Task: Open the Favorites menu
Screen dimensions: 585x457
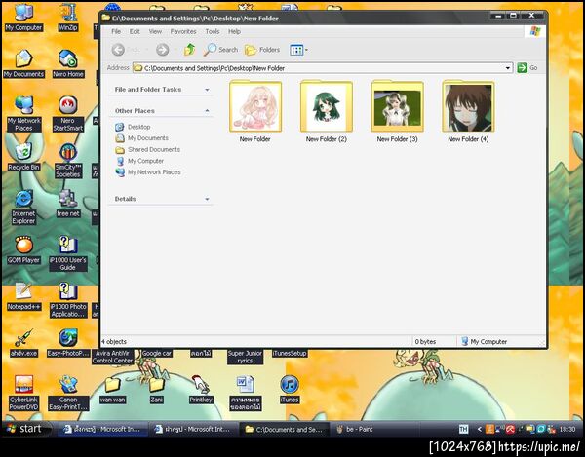Action: coord(183,32)
